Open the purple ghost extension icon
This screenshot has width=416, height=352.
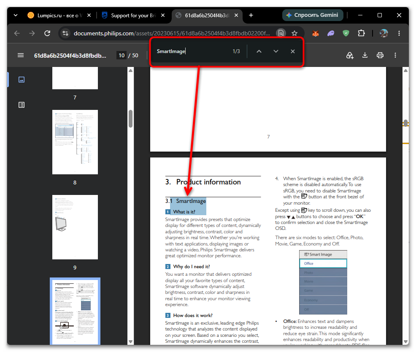pos(331,33)
